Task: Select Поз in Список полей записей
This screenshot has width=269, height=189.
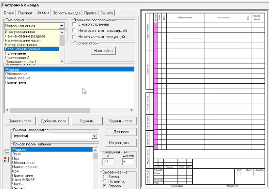Action: pos(52,158)
